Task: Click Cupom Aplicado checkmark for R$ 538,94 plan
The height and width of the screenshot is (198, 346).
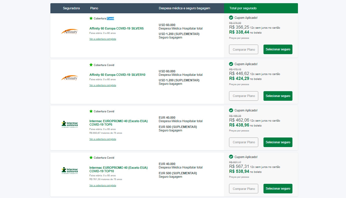Action: [231, 157]
